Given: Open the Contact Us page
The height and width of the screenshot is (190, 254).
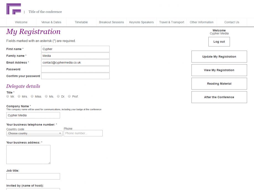Looking at the screenshot, I should [232, 22].
